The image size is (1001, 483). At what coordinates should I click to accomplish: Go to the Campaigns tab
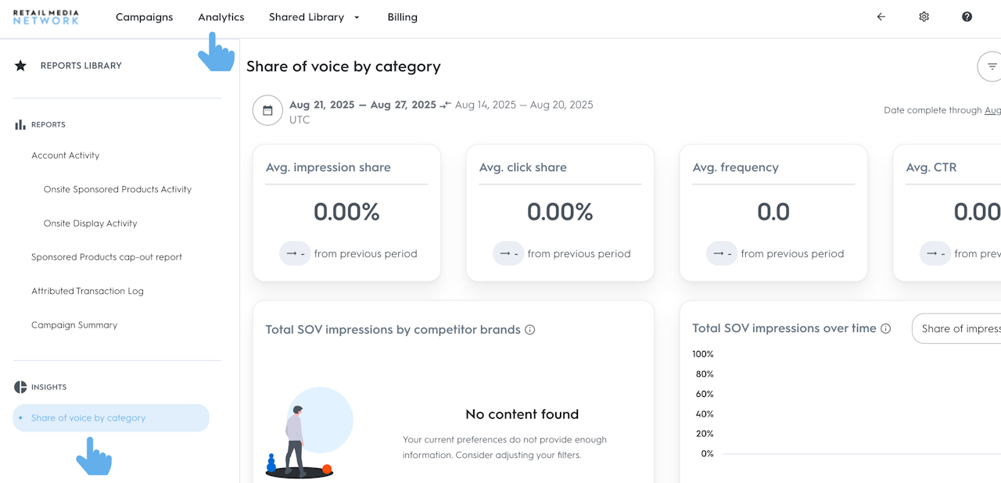pyautogui.click(x=145, y=17)
